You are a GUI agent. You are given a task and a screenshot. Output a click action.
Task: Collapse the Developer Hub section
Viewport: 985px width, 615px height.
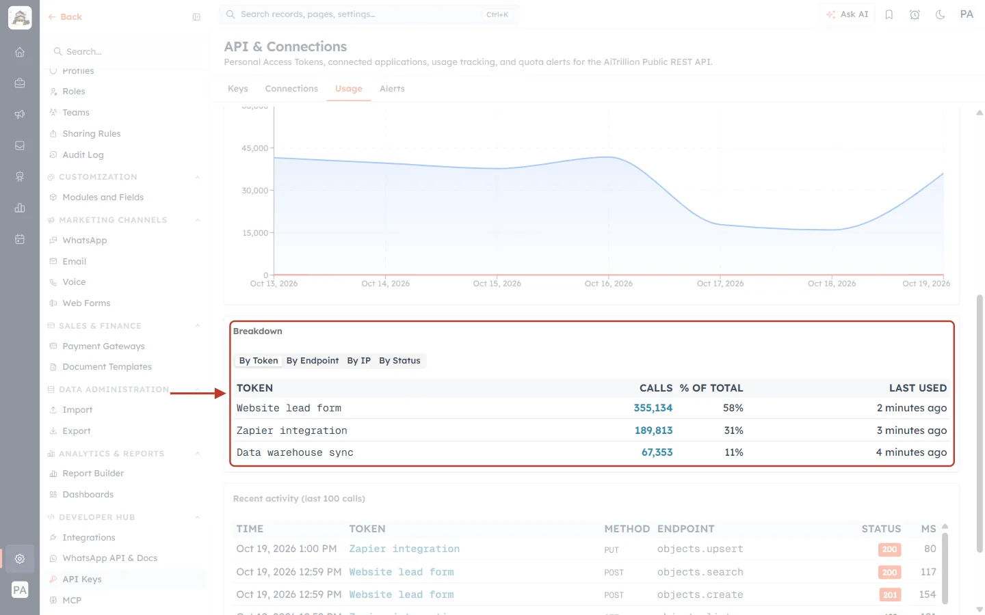pos(198,517)
